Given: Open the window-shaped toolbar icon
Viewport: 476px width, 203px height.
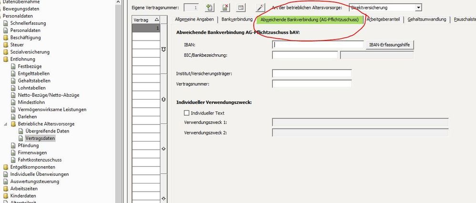Looking at the screenshot, I should click(x=241, y=8).
